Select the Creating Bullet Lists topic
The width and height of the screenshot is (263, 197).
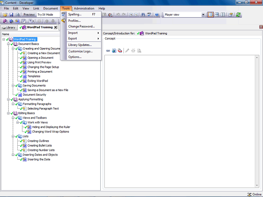click(39, 146)
